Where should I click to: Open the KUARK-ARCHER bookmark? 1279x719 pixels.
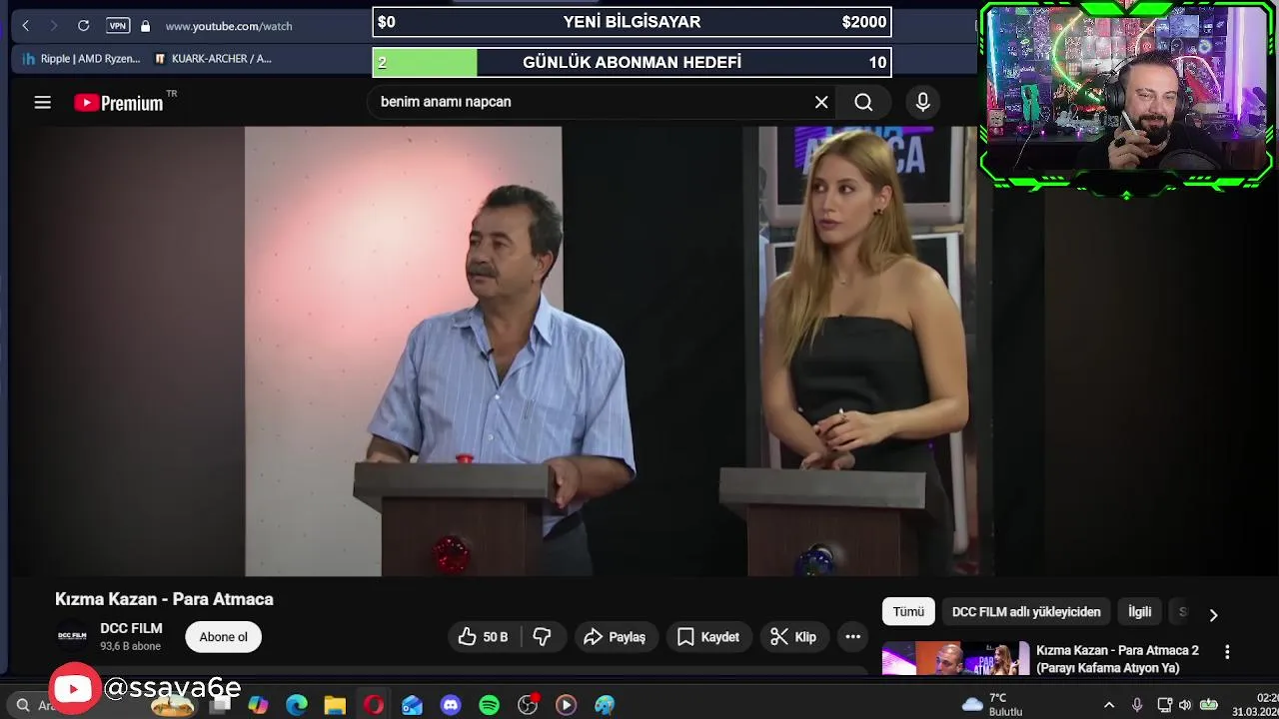point(213,59)
